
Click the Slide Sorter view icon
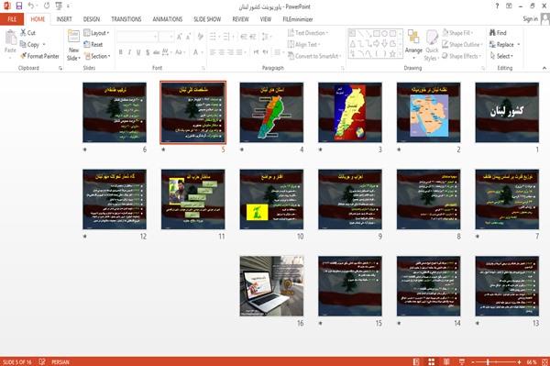point(432,361)
